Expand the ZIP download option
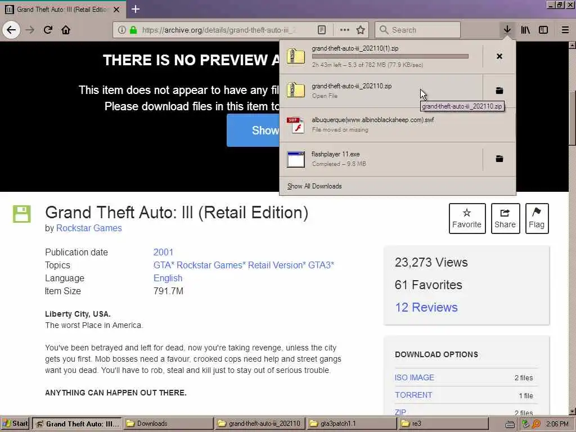The image size is (576, 432). coord(400,412)
